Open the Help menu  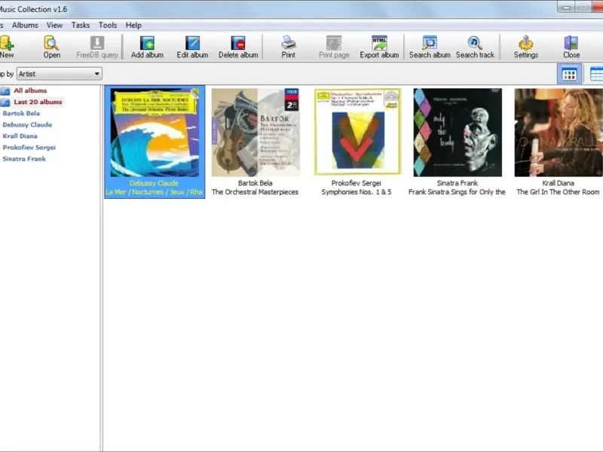pyautogui.click(x=133, y=26)
